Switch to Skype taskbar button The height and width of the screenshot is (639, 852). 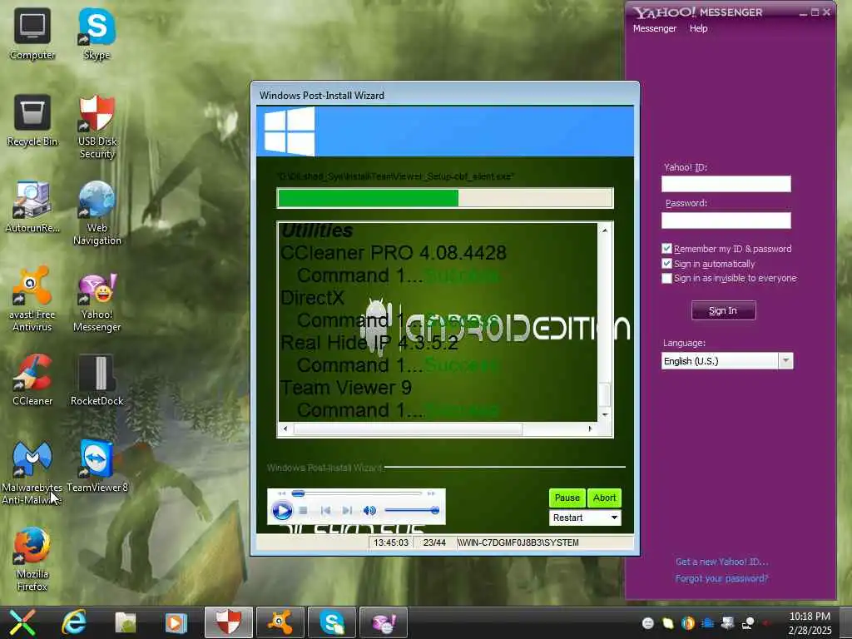(332, 622)
